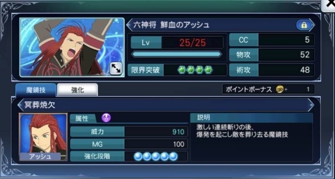335x179 pixels.
Task: Show previous skill left of 冥葬焼欠
Action: pos(21,105)
